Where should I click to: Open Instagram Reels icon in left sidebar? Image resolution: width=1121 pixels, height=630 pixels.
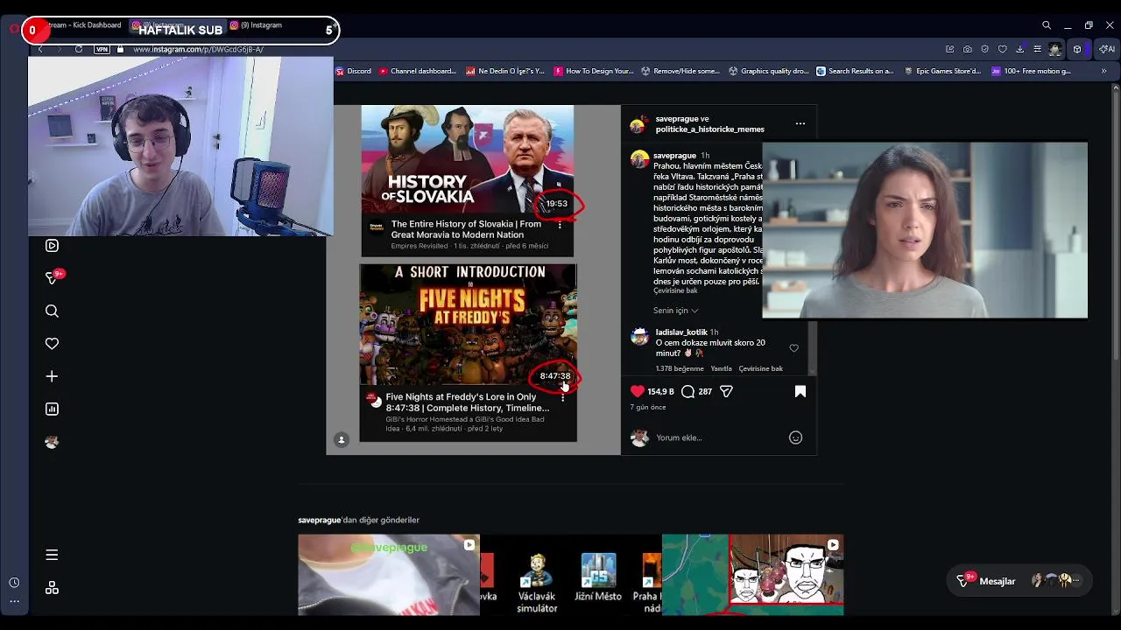click(x=52, y=246)
